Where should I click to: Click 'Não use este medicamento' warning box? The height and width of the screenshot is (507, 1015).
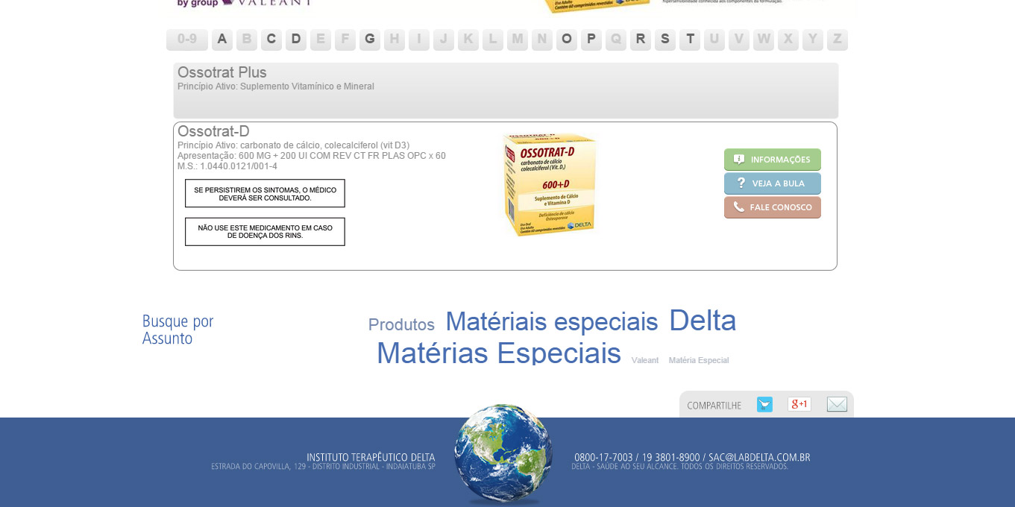pos(265,231)
